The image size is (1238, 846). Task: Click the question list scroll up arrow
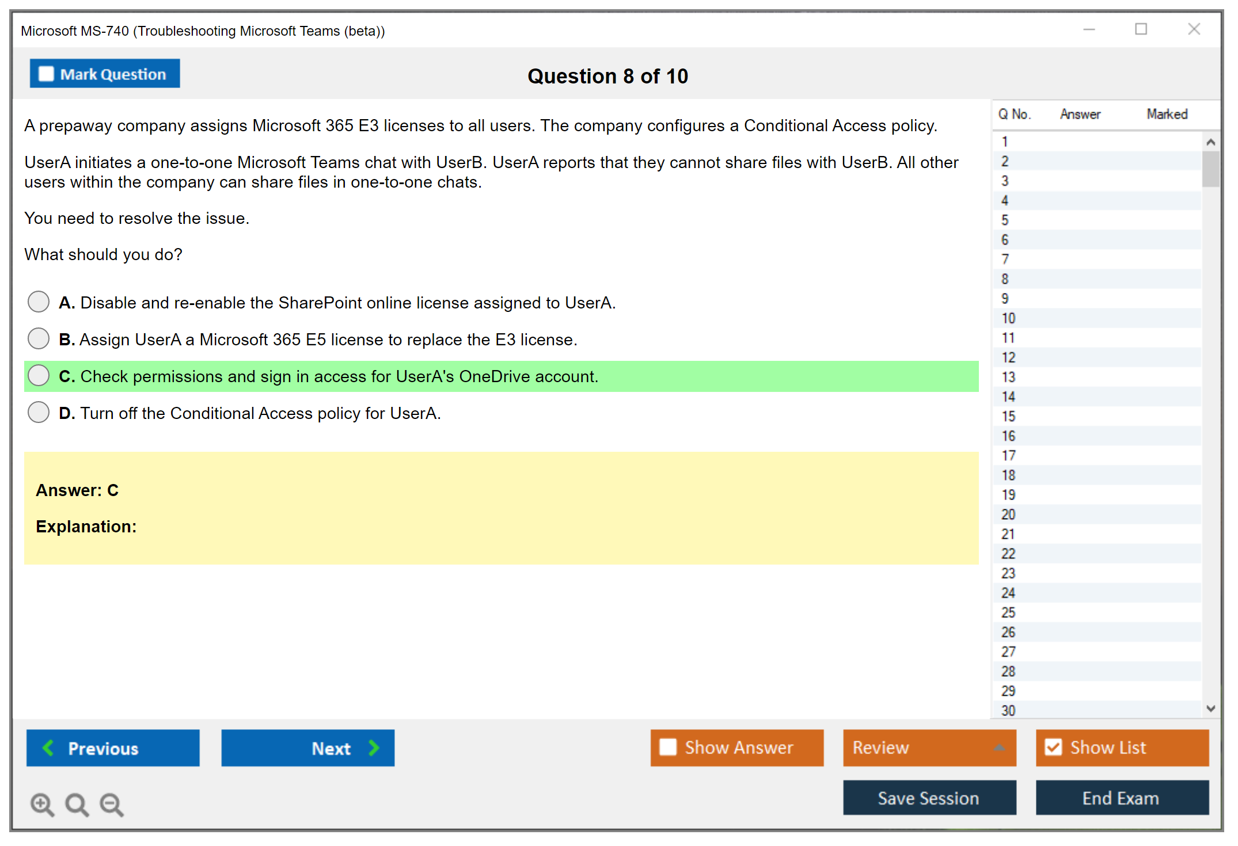click(x=1210, y=142)
